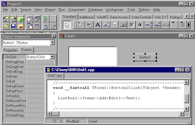Click the code editor scroll-right arrow
195x125 pixels.
(182, 114)
